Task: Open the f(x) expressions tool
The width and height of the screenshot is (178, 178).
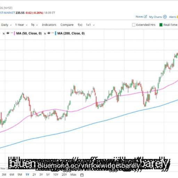Action: [x=80, y=25]
